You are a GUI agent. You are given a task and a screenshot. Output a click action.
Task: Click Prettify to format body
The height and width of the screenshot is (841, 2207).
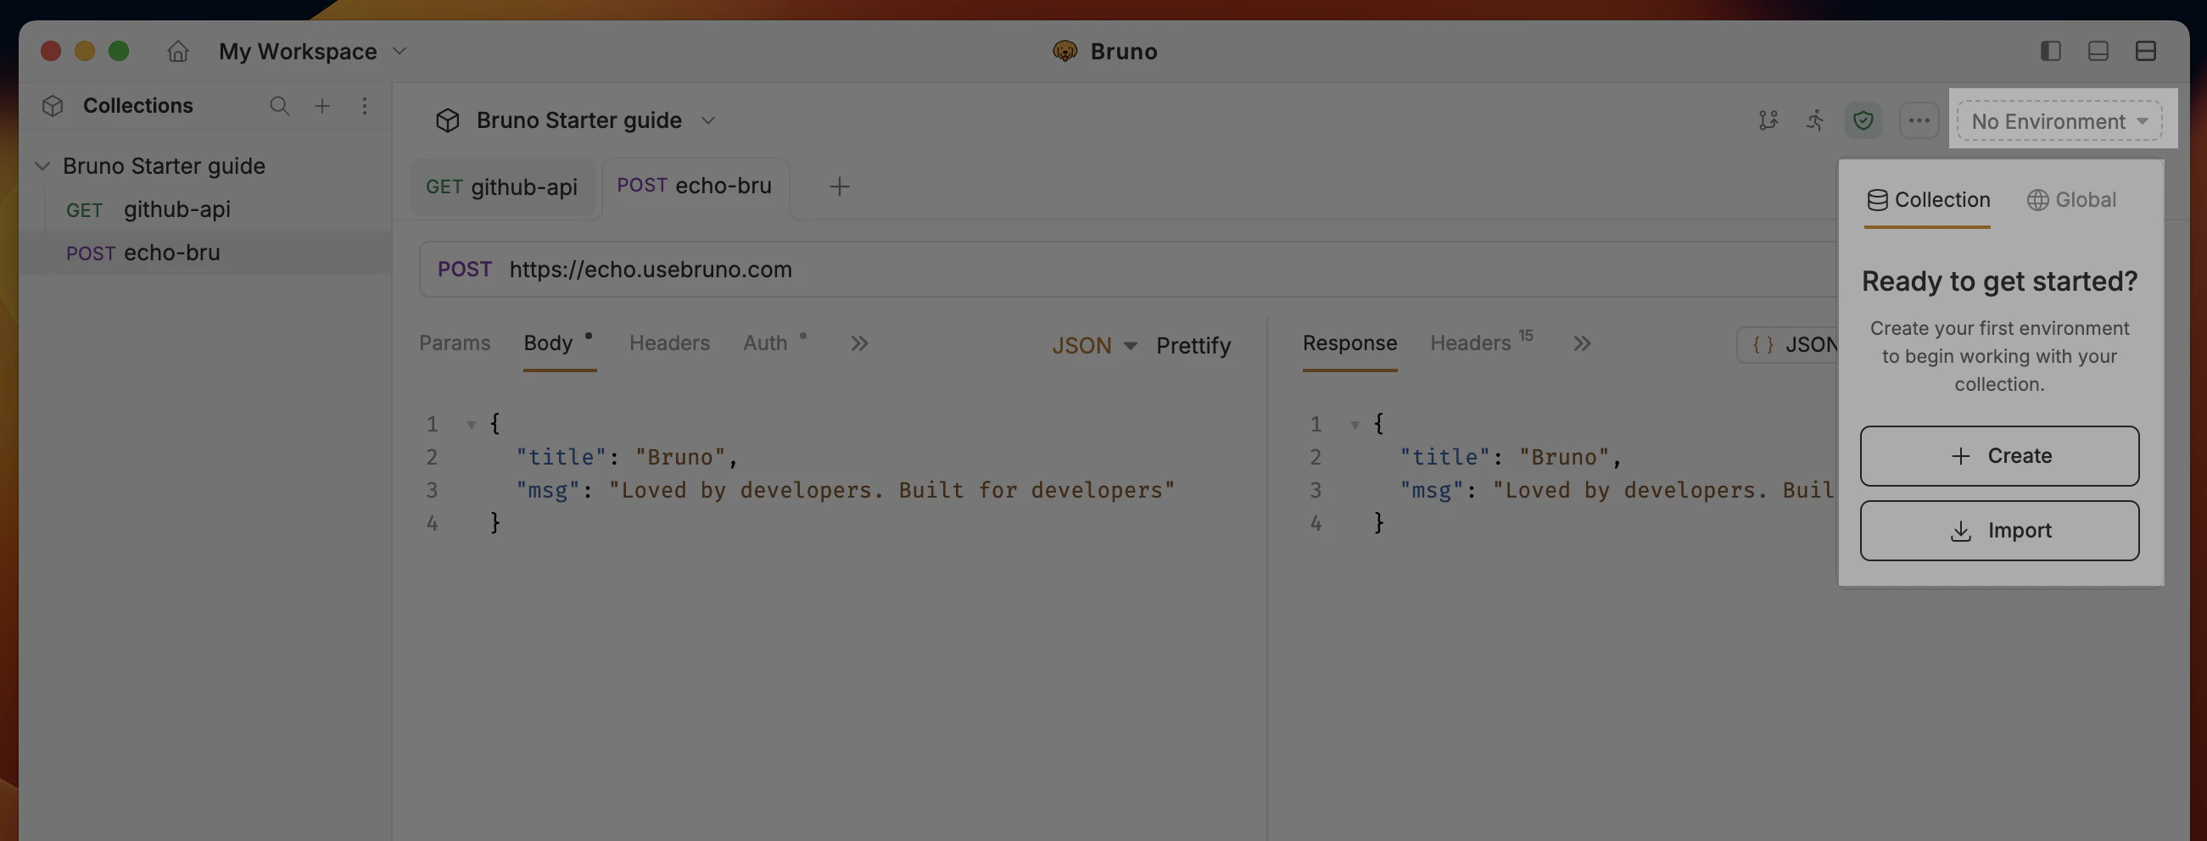tap(1193, 346)
